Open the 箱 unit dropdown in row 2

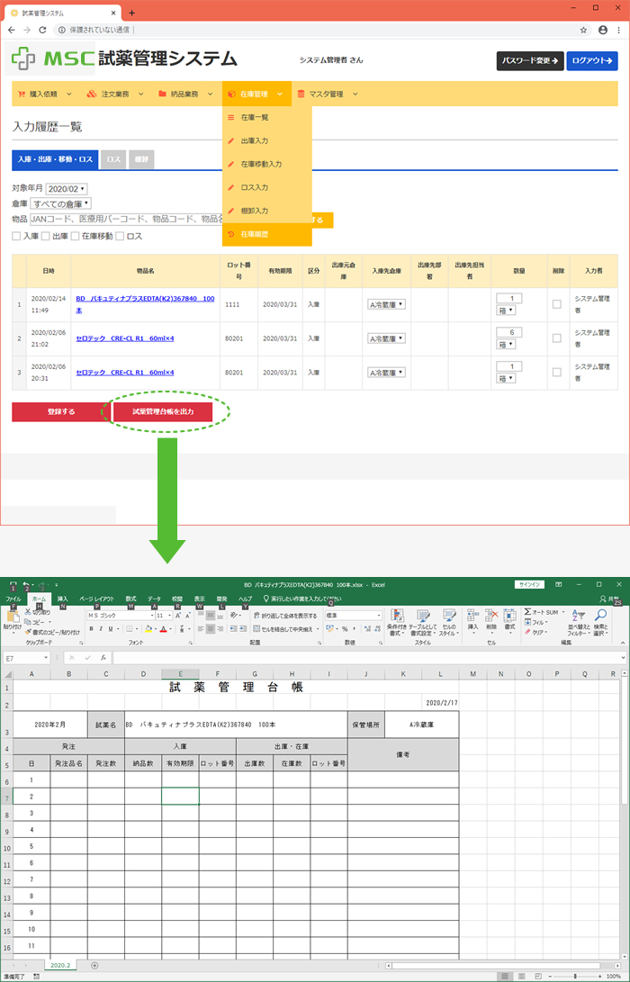coord(507,344)
